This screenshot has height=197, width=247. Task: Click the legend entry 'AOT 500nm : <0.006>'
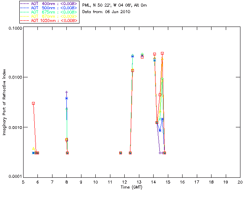click(49, 8)
